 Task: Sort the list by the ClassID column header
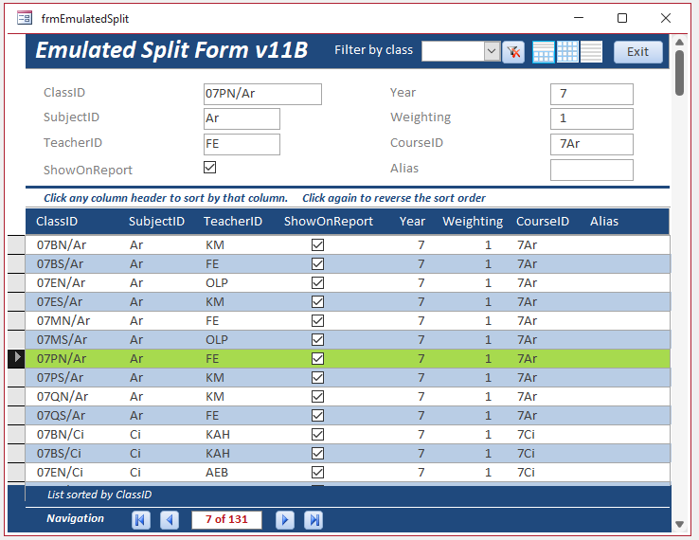57,221
